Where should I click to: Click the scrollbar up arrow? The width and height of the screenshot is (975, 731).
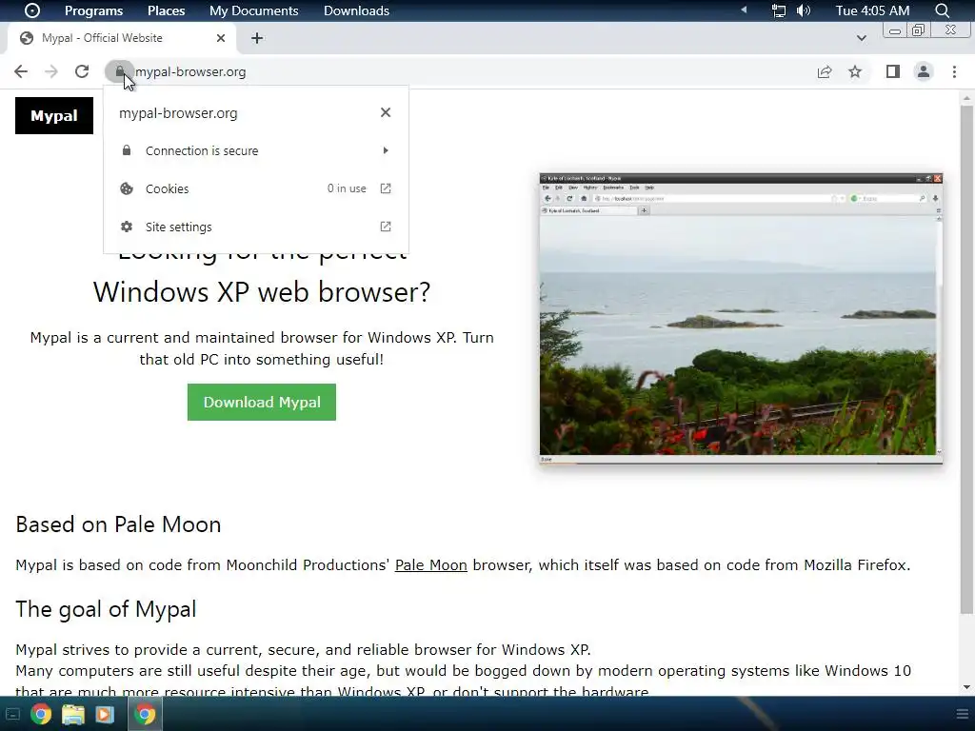(966, 98)
